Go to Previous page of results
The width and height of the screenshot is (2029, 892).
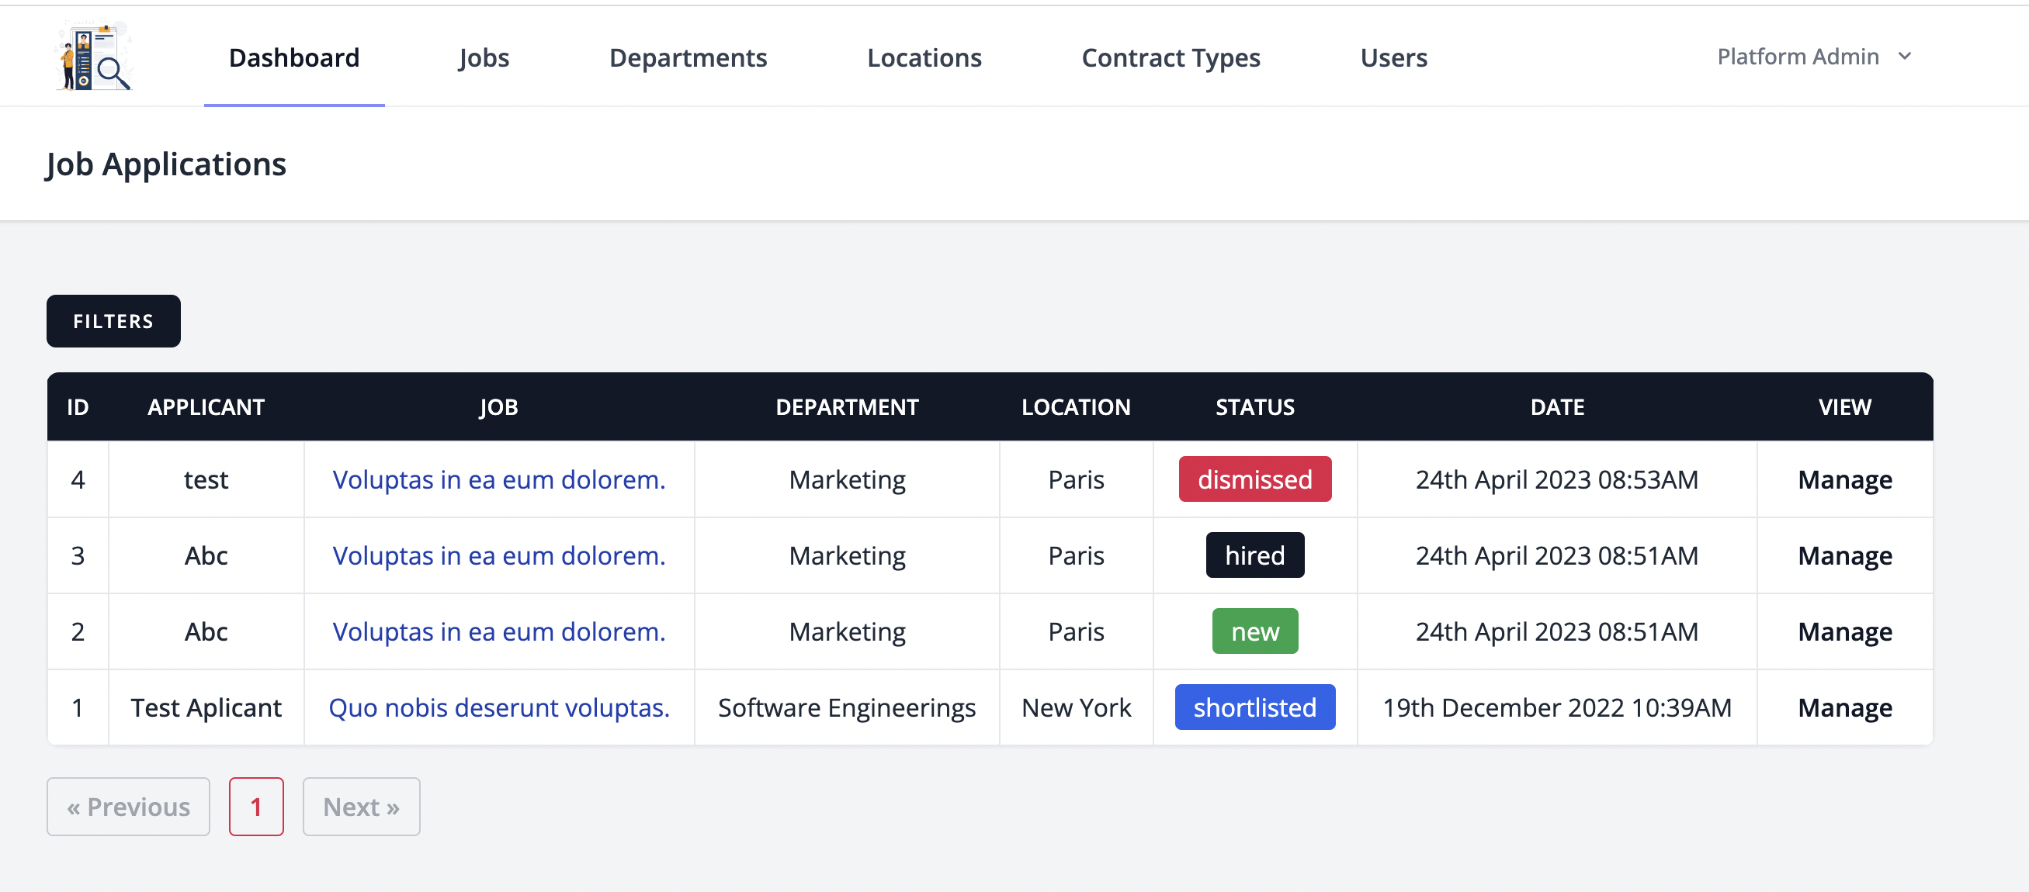pos(128,807)
